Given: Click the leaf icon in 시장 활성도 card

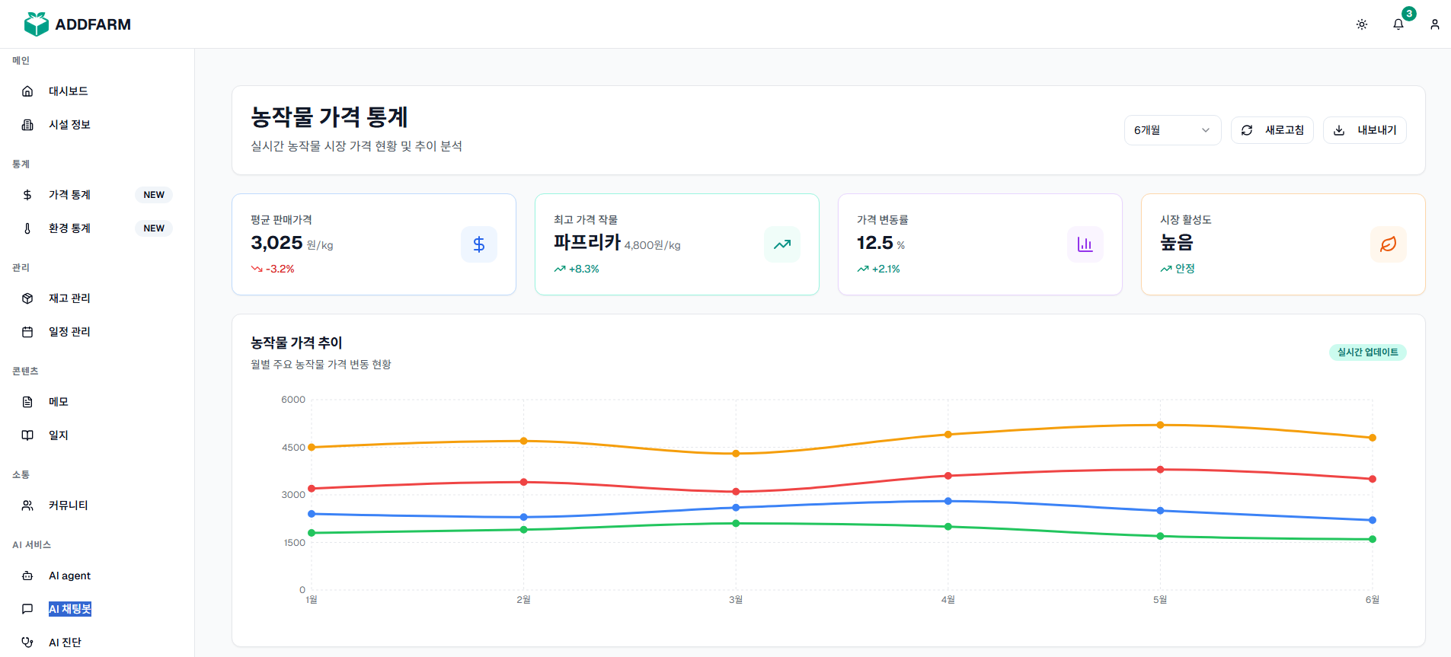Looking at the screenshot, I should [x=1389, y=244].
